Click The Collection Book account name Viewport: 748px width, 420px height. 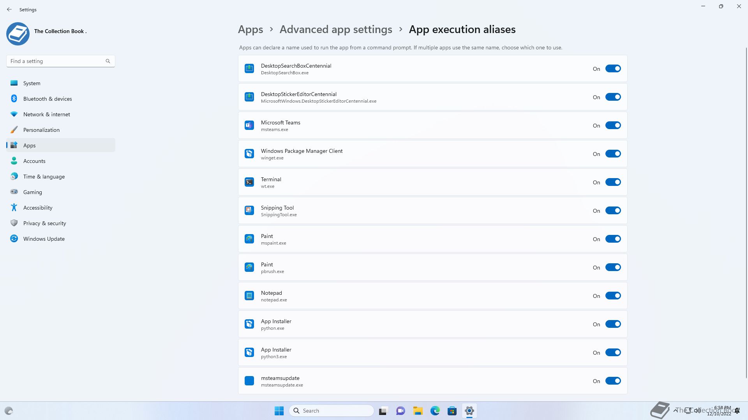[x=60, y=31]
